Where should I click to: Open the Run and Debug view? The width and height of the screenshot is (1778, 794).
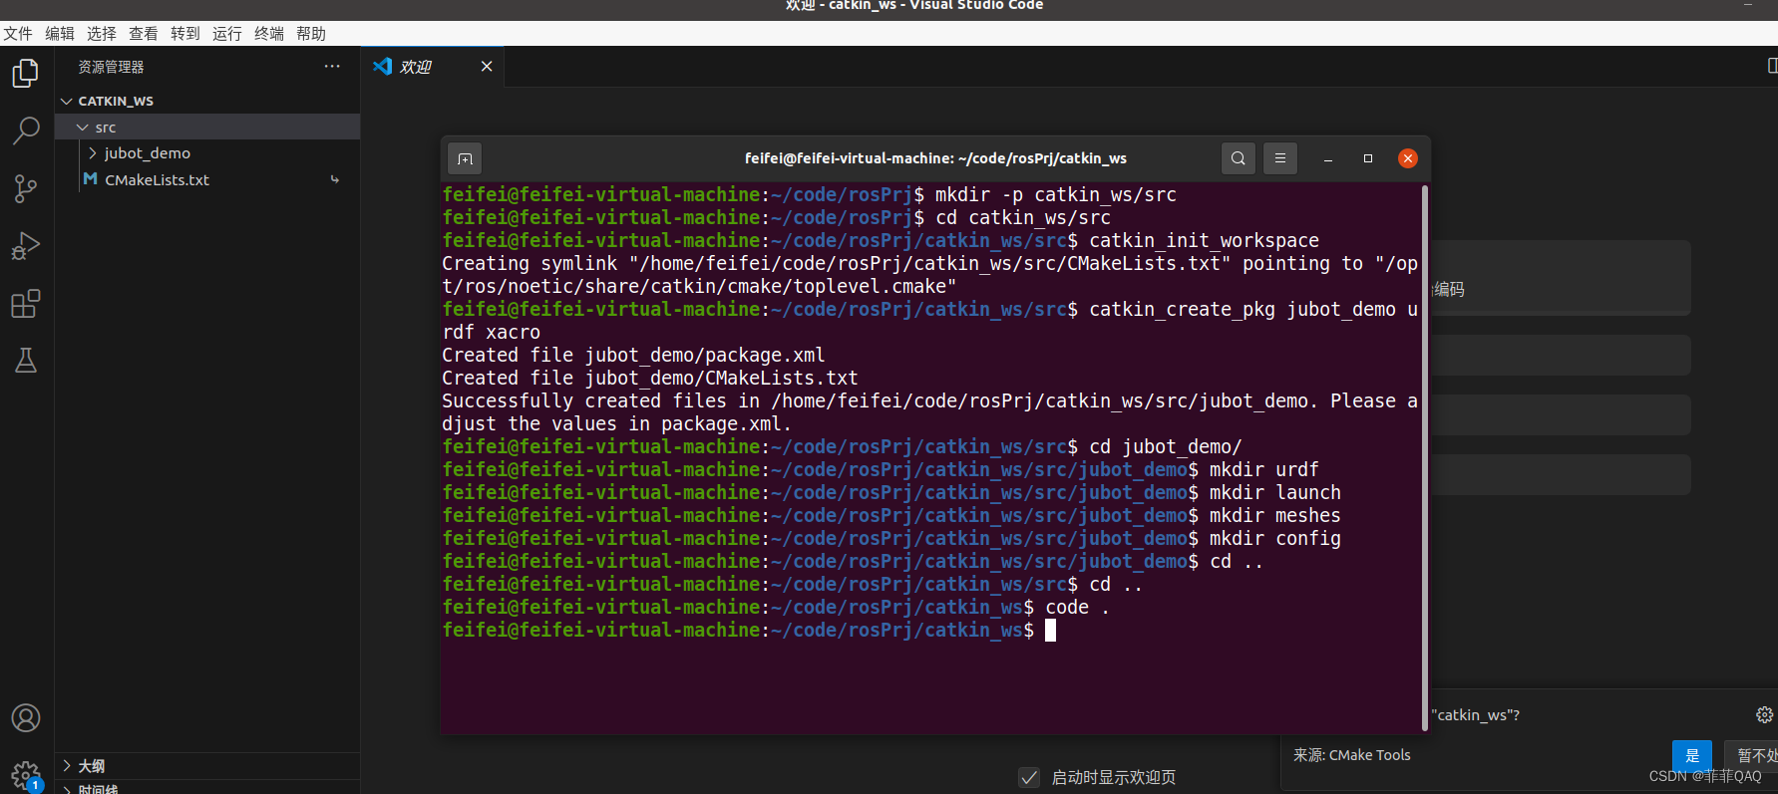pyautogui.click(x=26, y=246)
